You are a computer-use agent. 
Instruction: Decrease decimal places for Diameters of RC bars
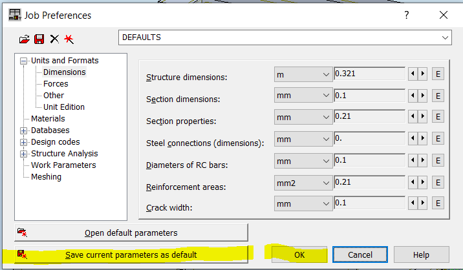[x=413, y=161]
